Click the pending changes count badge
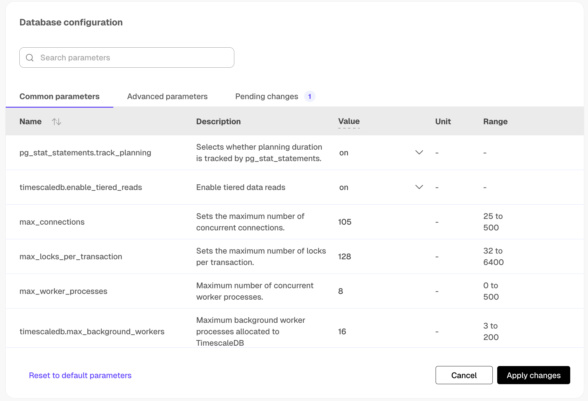The height and width of the screenshot is (401, 588). [310, 96]
